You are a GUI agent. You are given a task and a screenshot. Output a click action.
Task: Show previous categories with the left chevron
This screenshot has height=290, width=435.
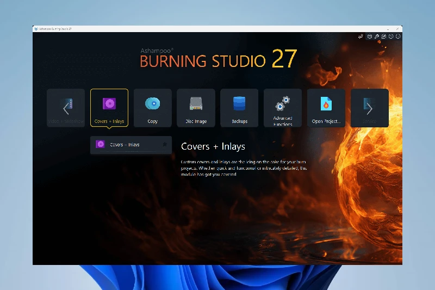pos(66,108)
